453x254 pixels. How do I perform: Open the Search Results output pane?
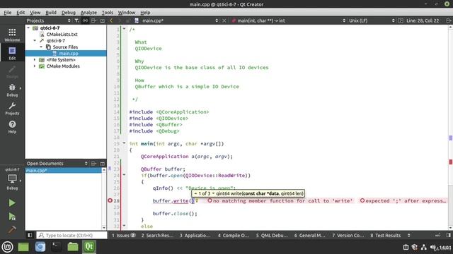(x=157, y=235)
